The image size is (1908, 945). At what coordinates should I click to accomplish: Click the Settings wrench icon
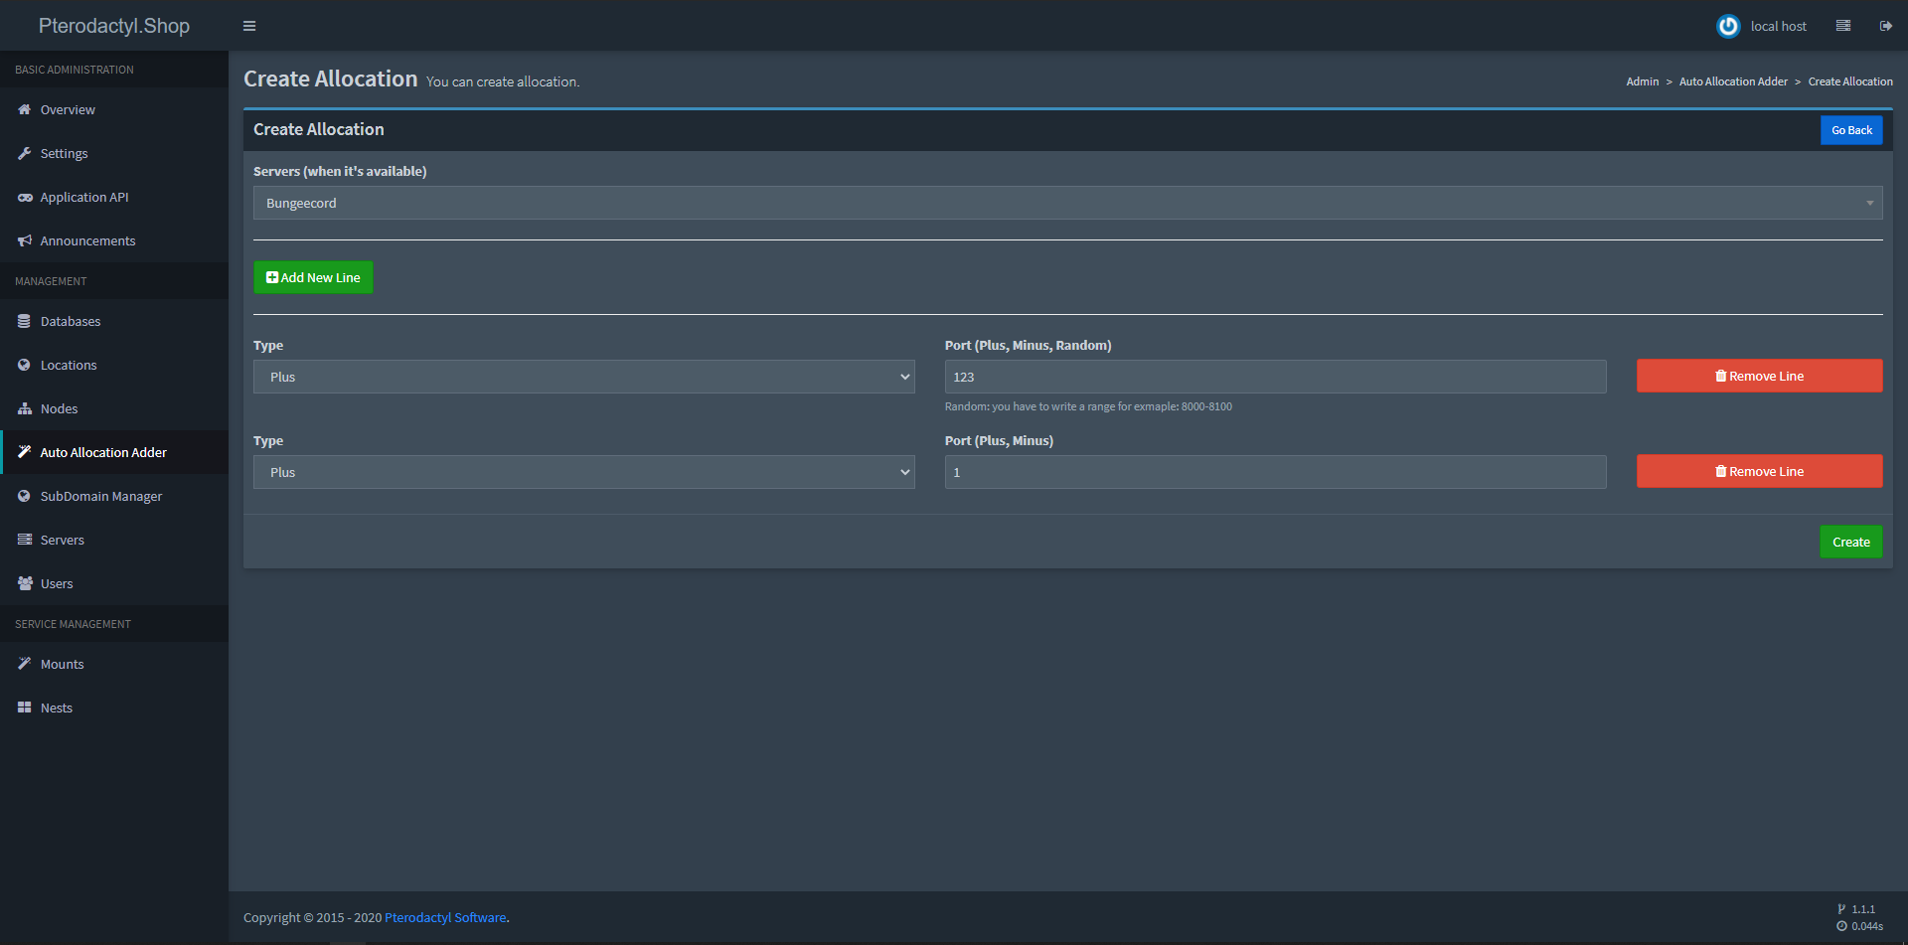click(25, 154)
